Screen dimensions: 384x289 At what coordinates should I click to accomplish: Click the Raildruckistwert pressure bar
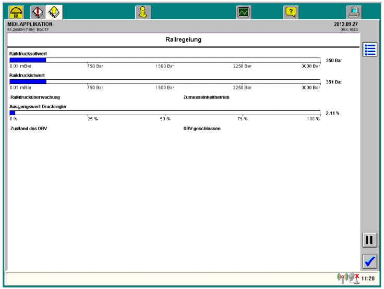(165, 81)
